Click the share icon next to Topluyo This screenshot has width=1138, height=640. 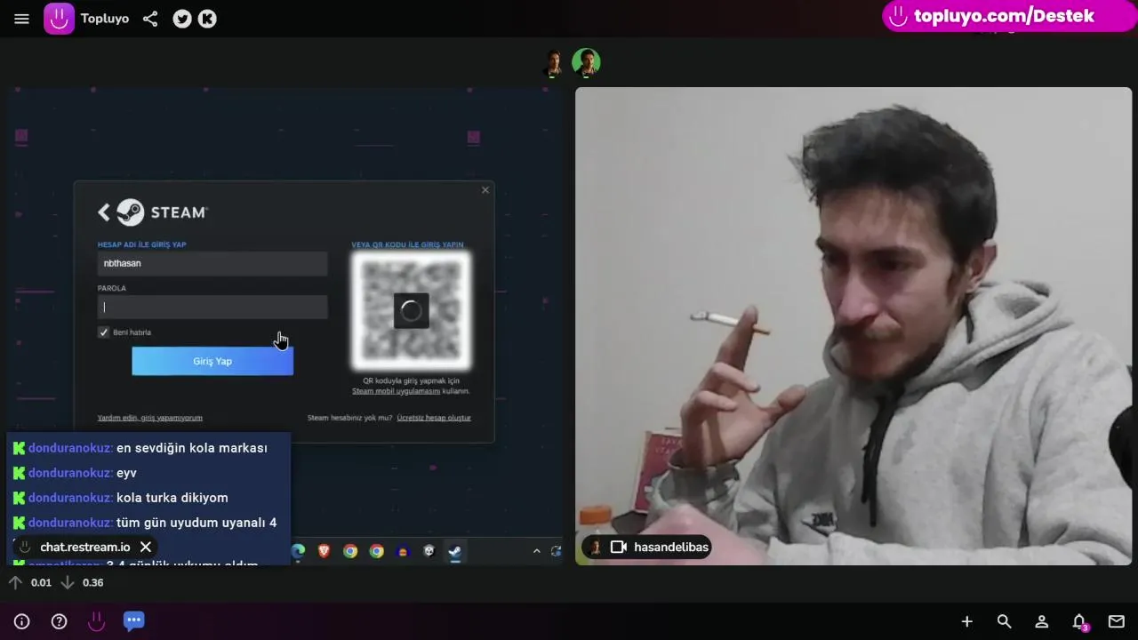click(150, 19)
